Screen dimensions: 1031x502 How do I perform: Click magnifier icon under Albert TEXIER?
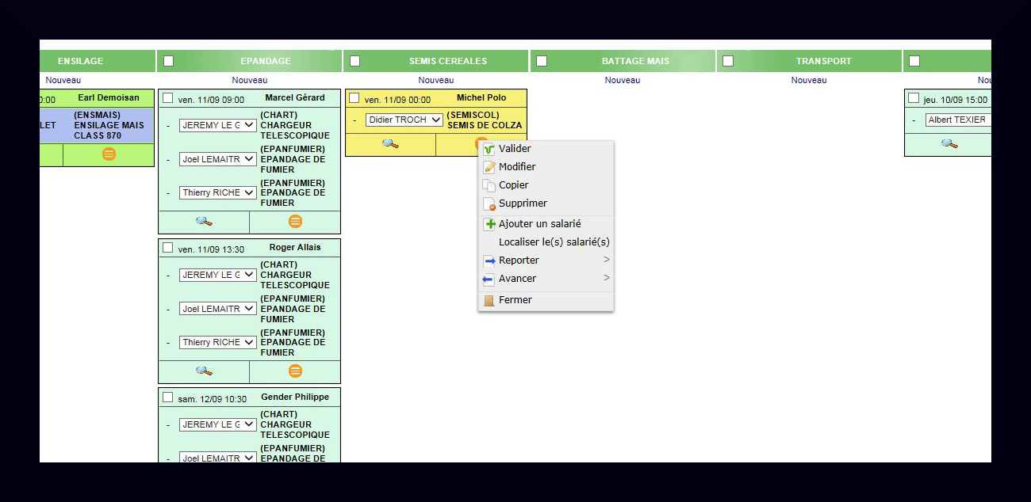(x=949, y=144)
